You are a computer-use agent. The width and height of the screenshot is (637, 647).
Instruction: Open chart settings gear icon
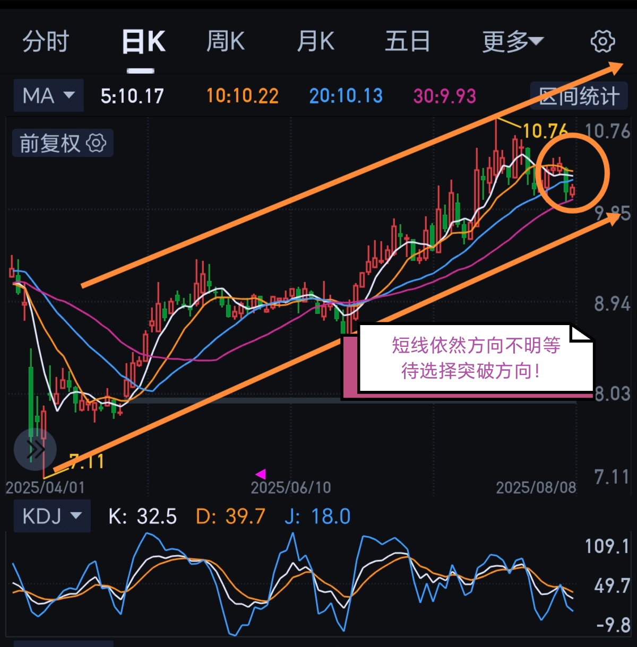click(x=602, y=41)
